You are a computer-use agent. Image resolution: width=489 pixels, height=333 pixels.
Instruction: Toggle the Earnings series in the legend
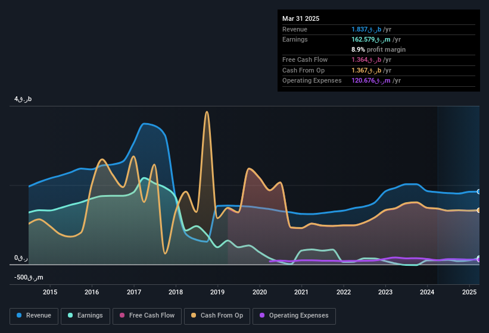click(x=85, y=316)
